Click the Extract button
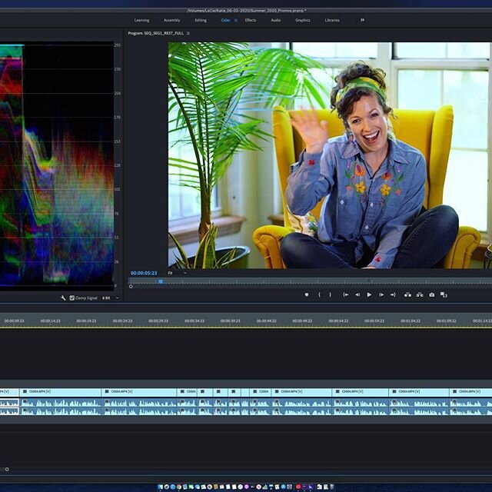The image size is (492, 492). click(x=420, y=294)
